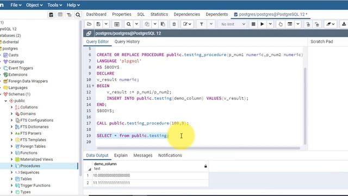Click the Query Tool icon in browser toolbar
348x196 pixels.
click(x=51, y=15)
